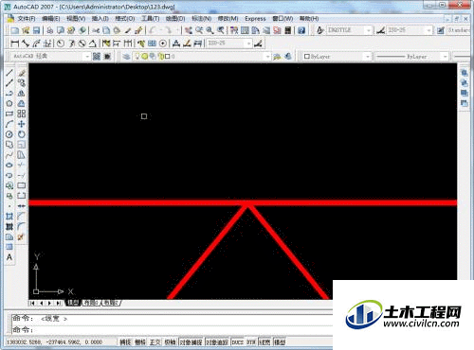This screenshot has width=474, height=350.
Task: Open the Standard table style dropdown
Action: pos(458,30)
